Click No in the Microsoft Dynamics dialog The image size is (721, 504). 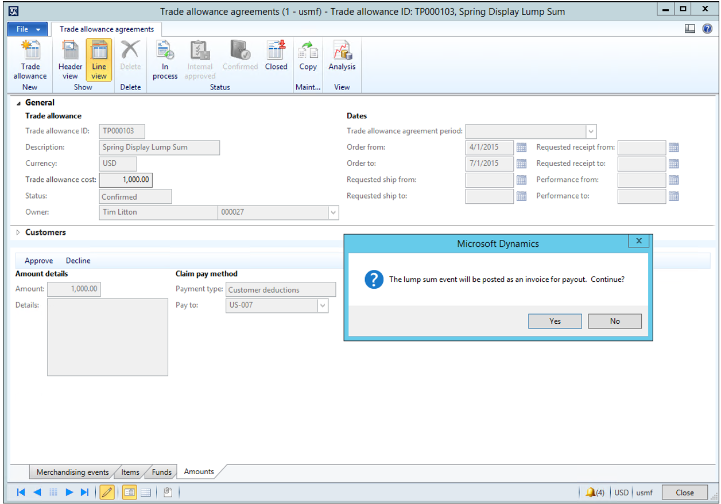click(614, 321)
